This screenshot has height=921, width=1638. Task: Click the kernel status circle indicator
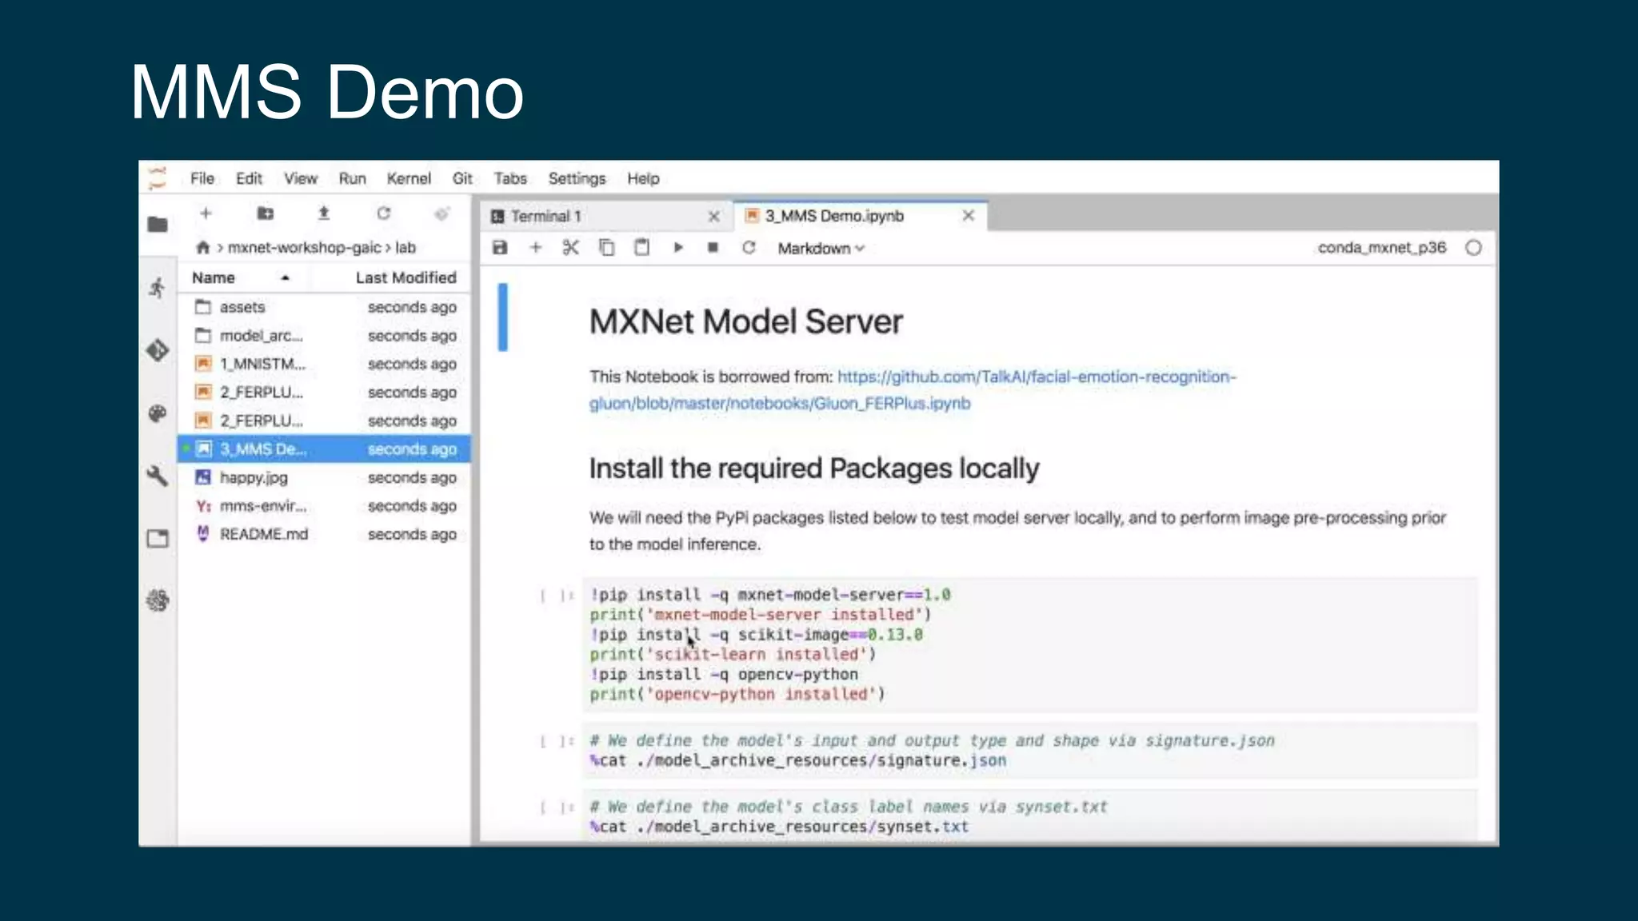pyautogui.click(x=1473, y=248)
